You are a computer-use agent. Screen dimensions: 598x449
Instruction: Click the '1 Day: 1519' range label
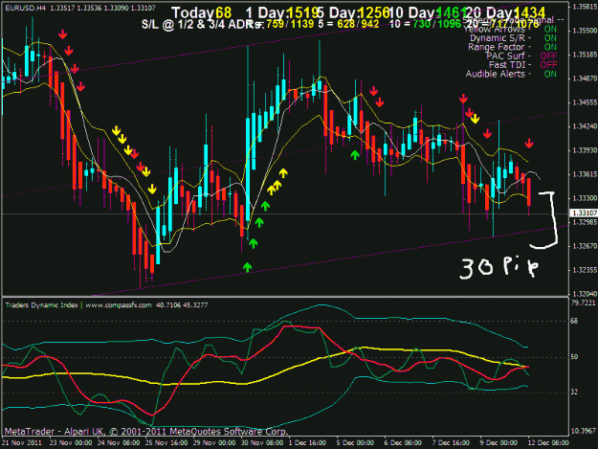click(282, 13)
